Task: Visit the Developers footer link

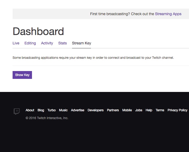Action: click(96, 110)
